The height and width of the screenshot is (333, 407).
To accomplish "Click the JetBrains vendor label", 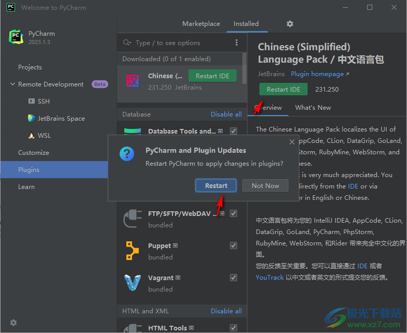I will [x=271, y=74].
